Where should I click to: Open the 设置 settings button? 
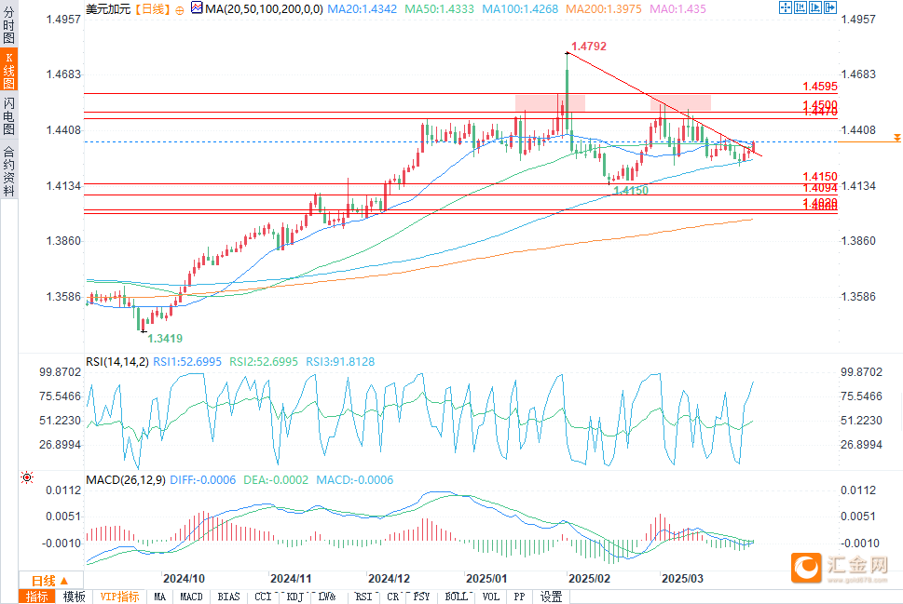[x=551, y=597]
